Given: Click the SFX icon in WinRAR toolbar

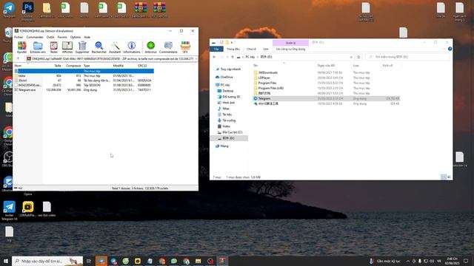Looking at the screenshot, I should click(x=185, y=47).
